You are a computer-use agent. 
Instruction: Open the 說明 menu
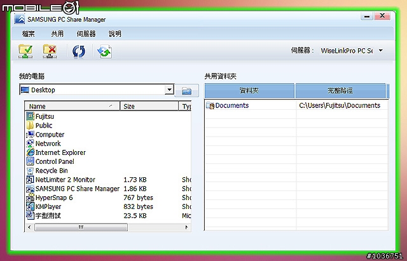pyautogui.click(x=114, y=34)
